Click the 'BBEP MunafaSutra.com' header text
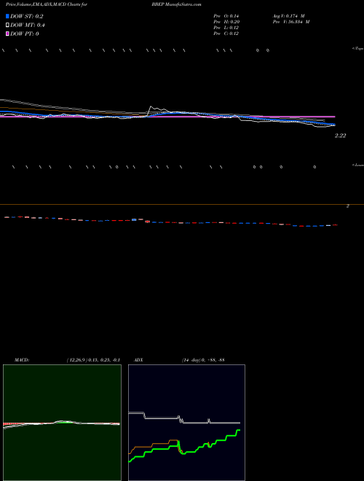 point(176,5)
